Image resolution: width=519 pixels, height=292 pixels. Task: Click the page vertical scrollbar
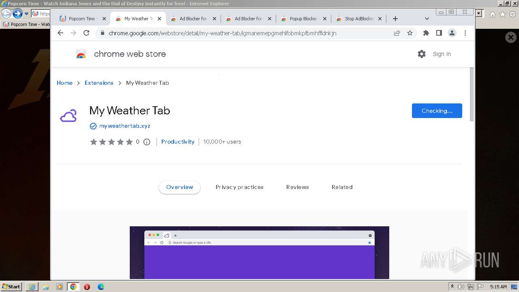[x=472, y=94]
